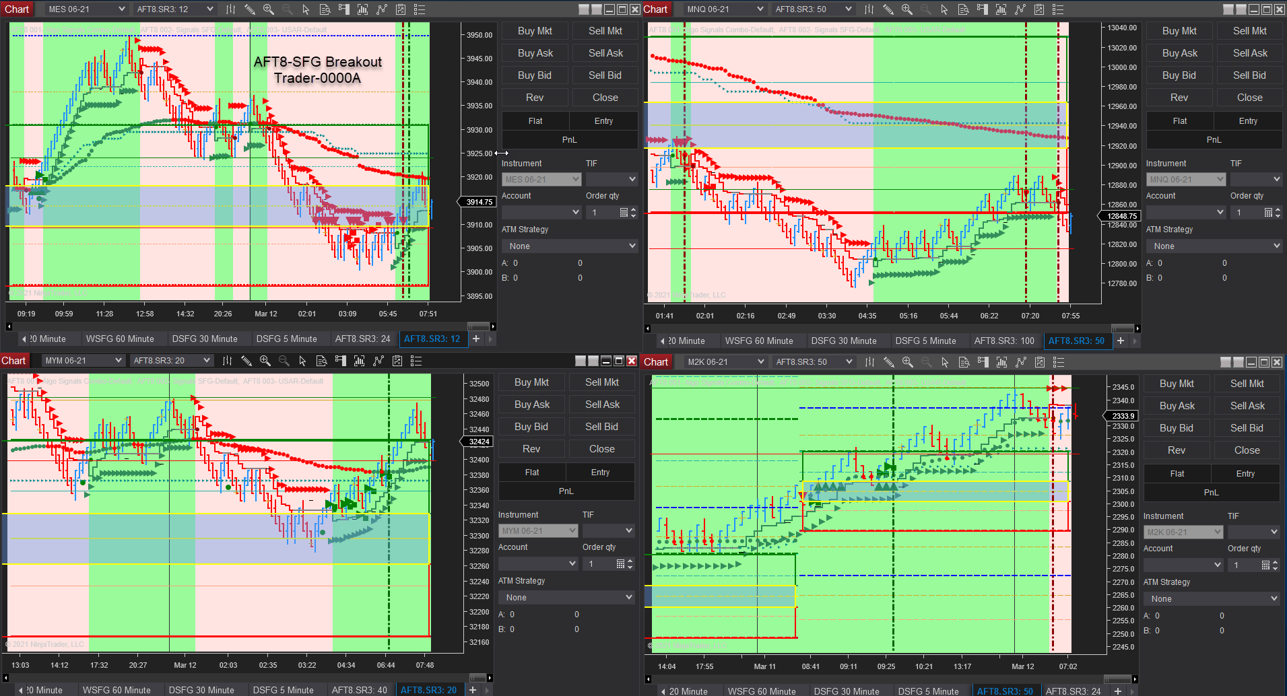Select the AFT8.SR3: 100 tab

(1005, 341)
